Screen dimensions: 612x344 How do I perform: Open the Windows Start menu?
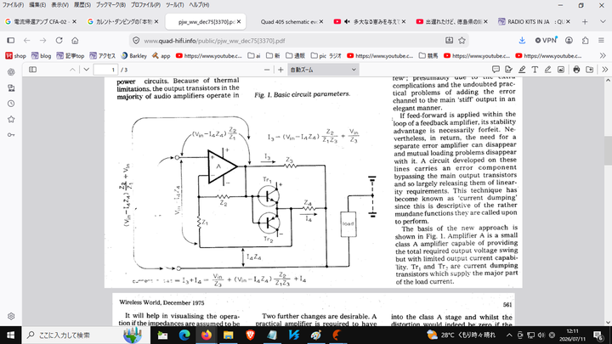10,335
